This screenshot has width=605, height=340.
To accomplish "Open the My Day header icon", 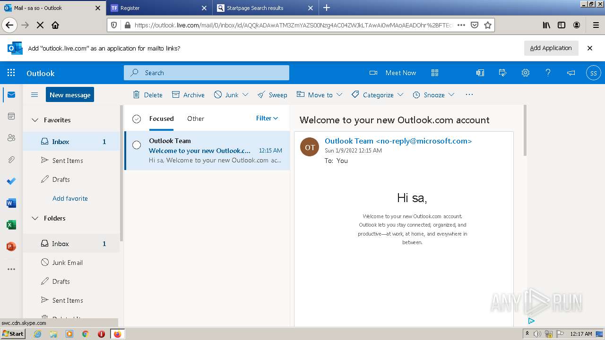I will (x=503, y=73).
